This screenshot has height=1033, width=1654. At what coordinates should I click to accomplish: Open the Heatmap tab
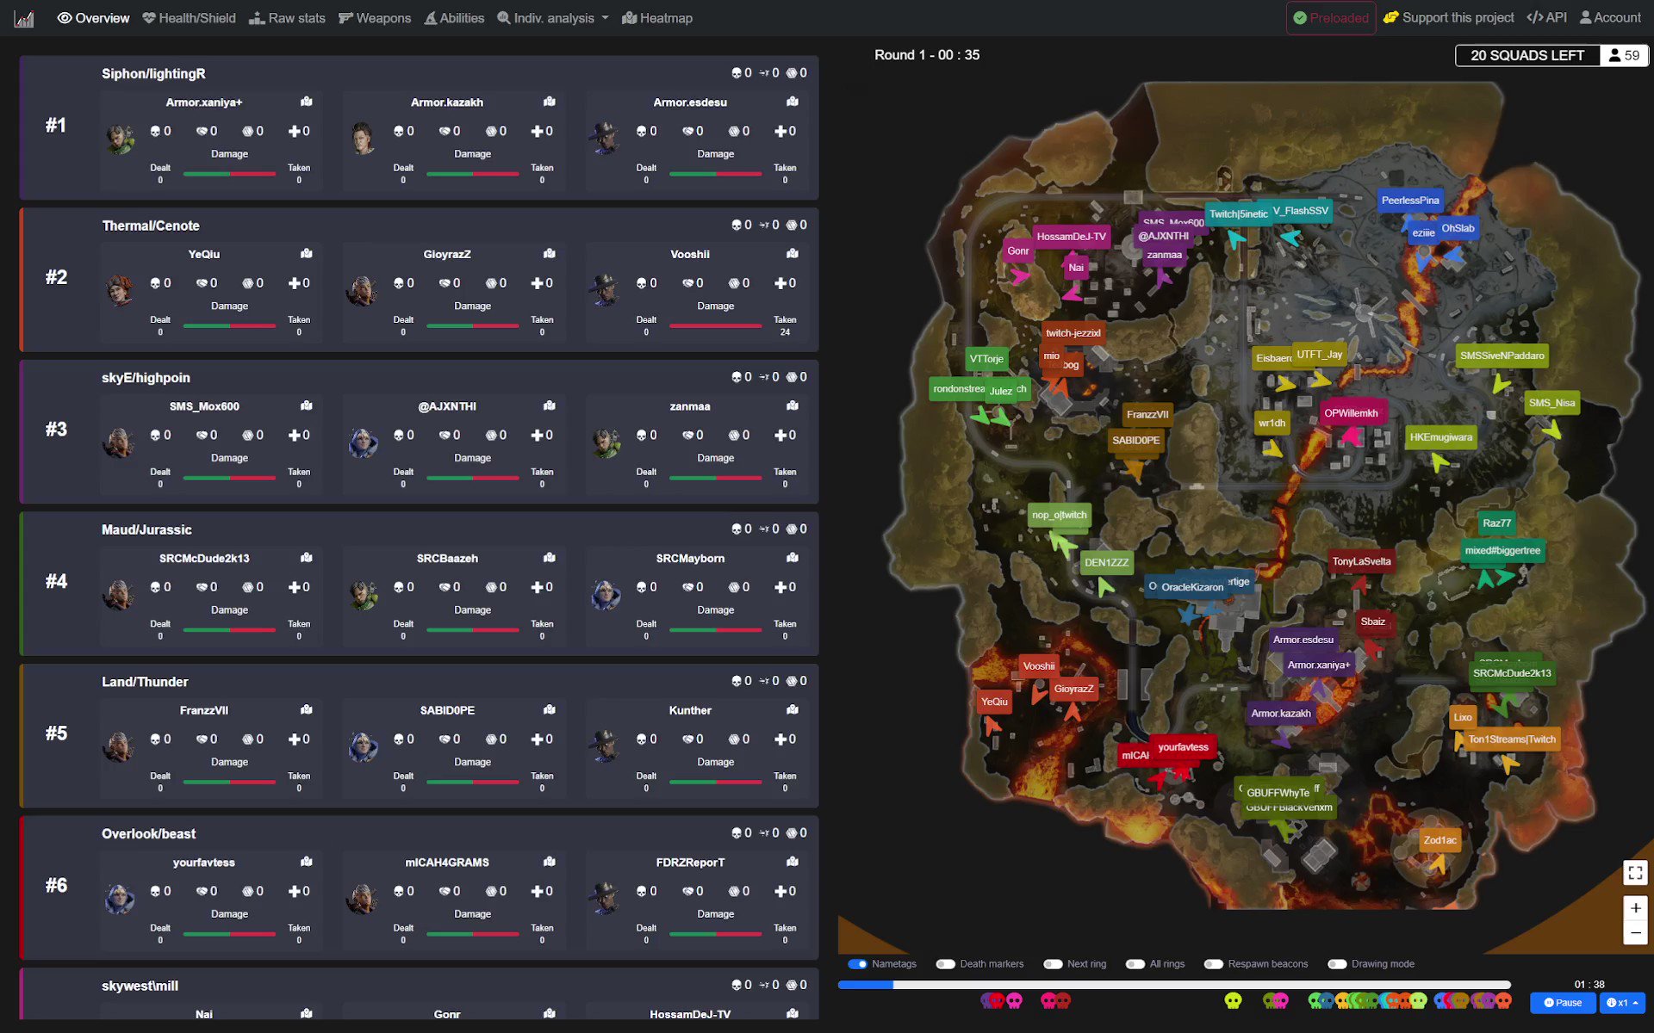(657, 18)
